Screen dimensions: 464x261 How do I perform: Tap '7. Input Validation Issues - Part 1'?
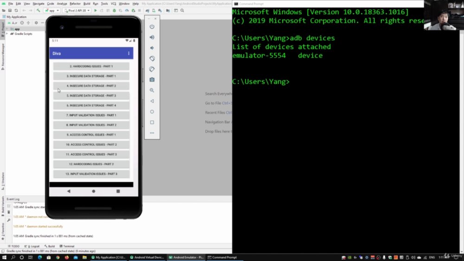tap(91, 115)
